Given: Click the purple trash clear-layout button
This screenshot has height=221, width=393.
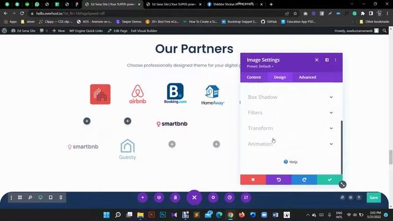Looking at the screenshot, I should [x=175, y=198].
